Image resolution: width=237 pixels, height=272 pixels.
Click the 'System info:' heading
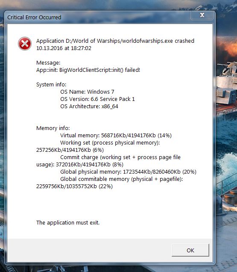coord(51,85)
